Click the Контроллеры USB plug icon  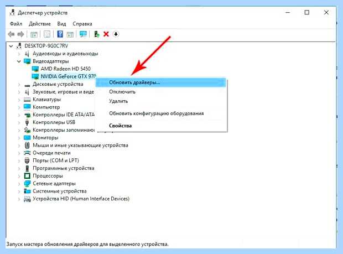pyautogui.click(x=27, y=122)
